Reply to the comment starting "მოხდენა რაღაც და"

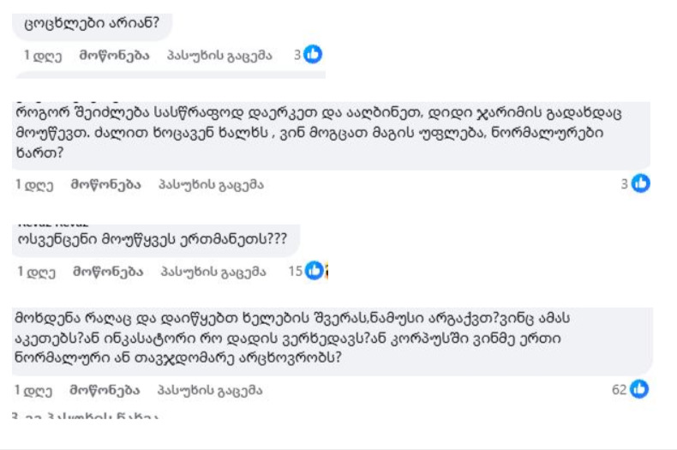210,390
